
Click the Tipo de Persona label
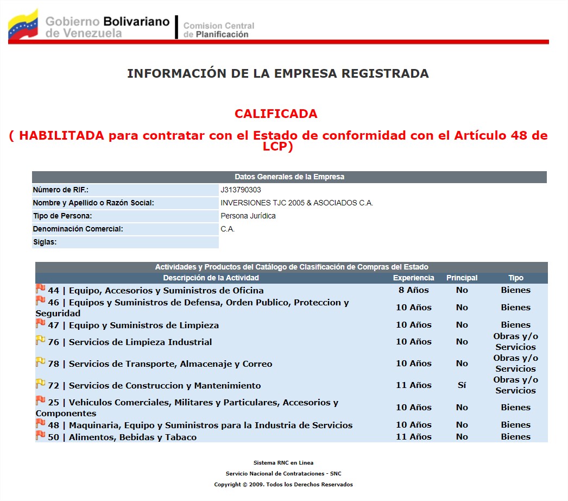point(62,216)
